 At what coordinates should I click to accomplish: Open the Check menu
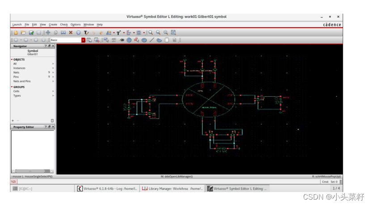(x=63, y=25)
